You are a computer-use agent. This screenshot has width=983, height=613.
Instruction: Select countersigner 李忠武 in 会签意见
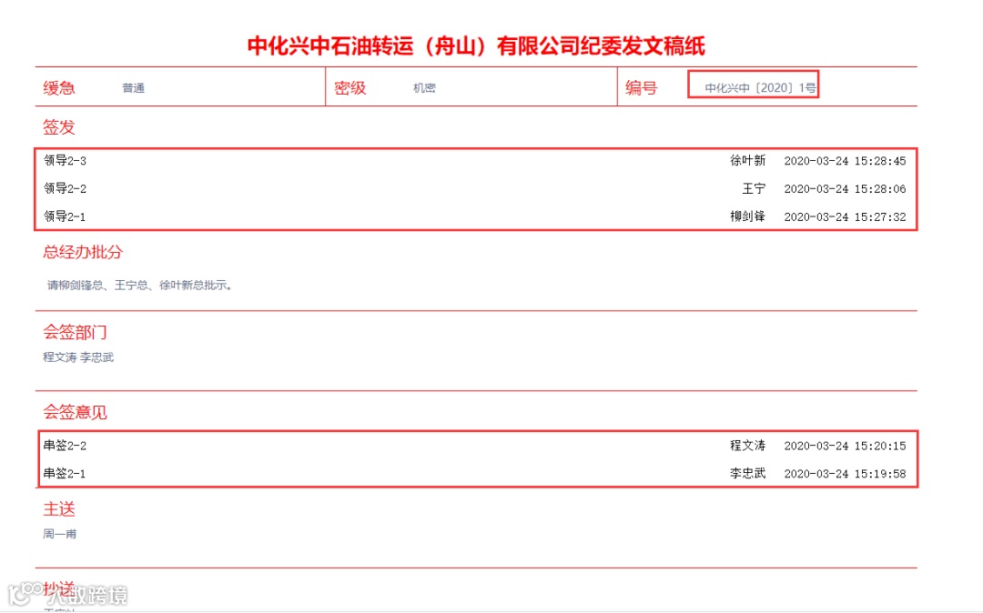coord(748,474)
